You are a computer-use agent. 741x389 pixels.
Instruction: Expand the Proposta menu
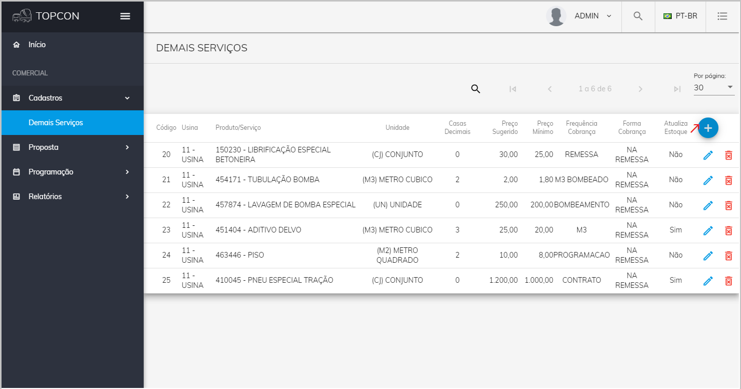tap(72, 147)
